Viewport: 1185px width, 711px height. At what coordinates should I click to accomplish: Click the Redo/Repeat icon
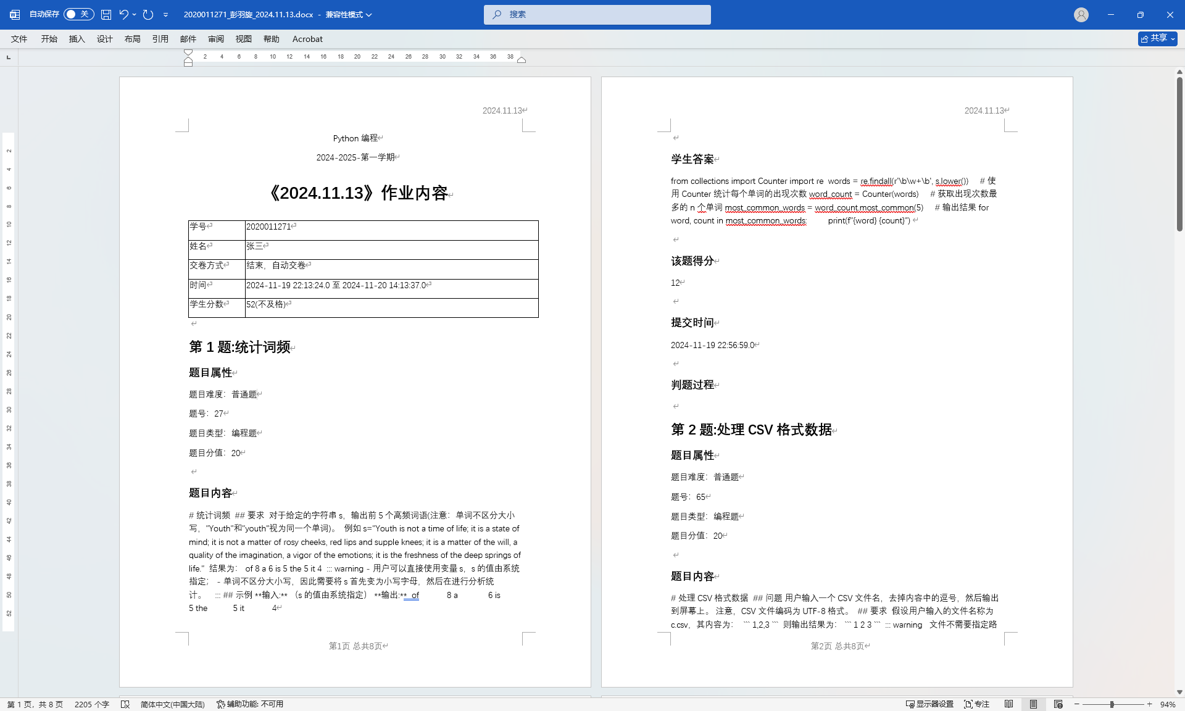pos(148,14)
